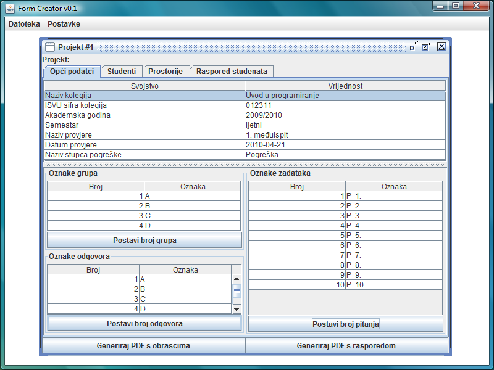Switch to the Prostorije tab
The image size is (494, 370).
[165, 72]
